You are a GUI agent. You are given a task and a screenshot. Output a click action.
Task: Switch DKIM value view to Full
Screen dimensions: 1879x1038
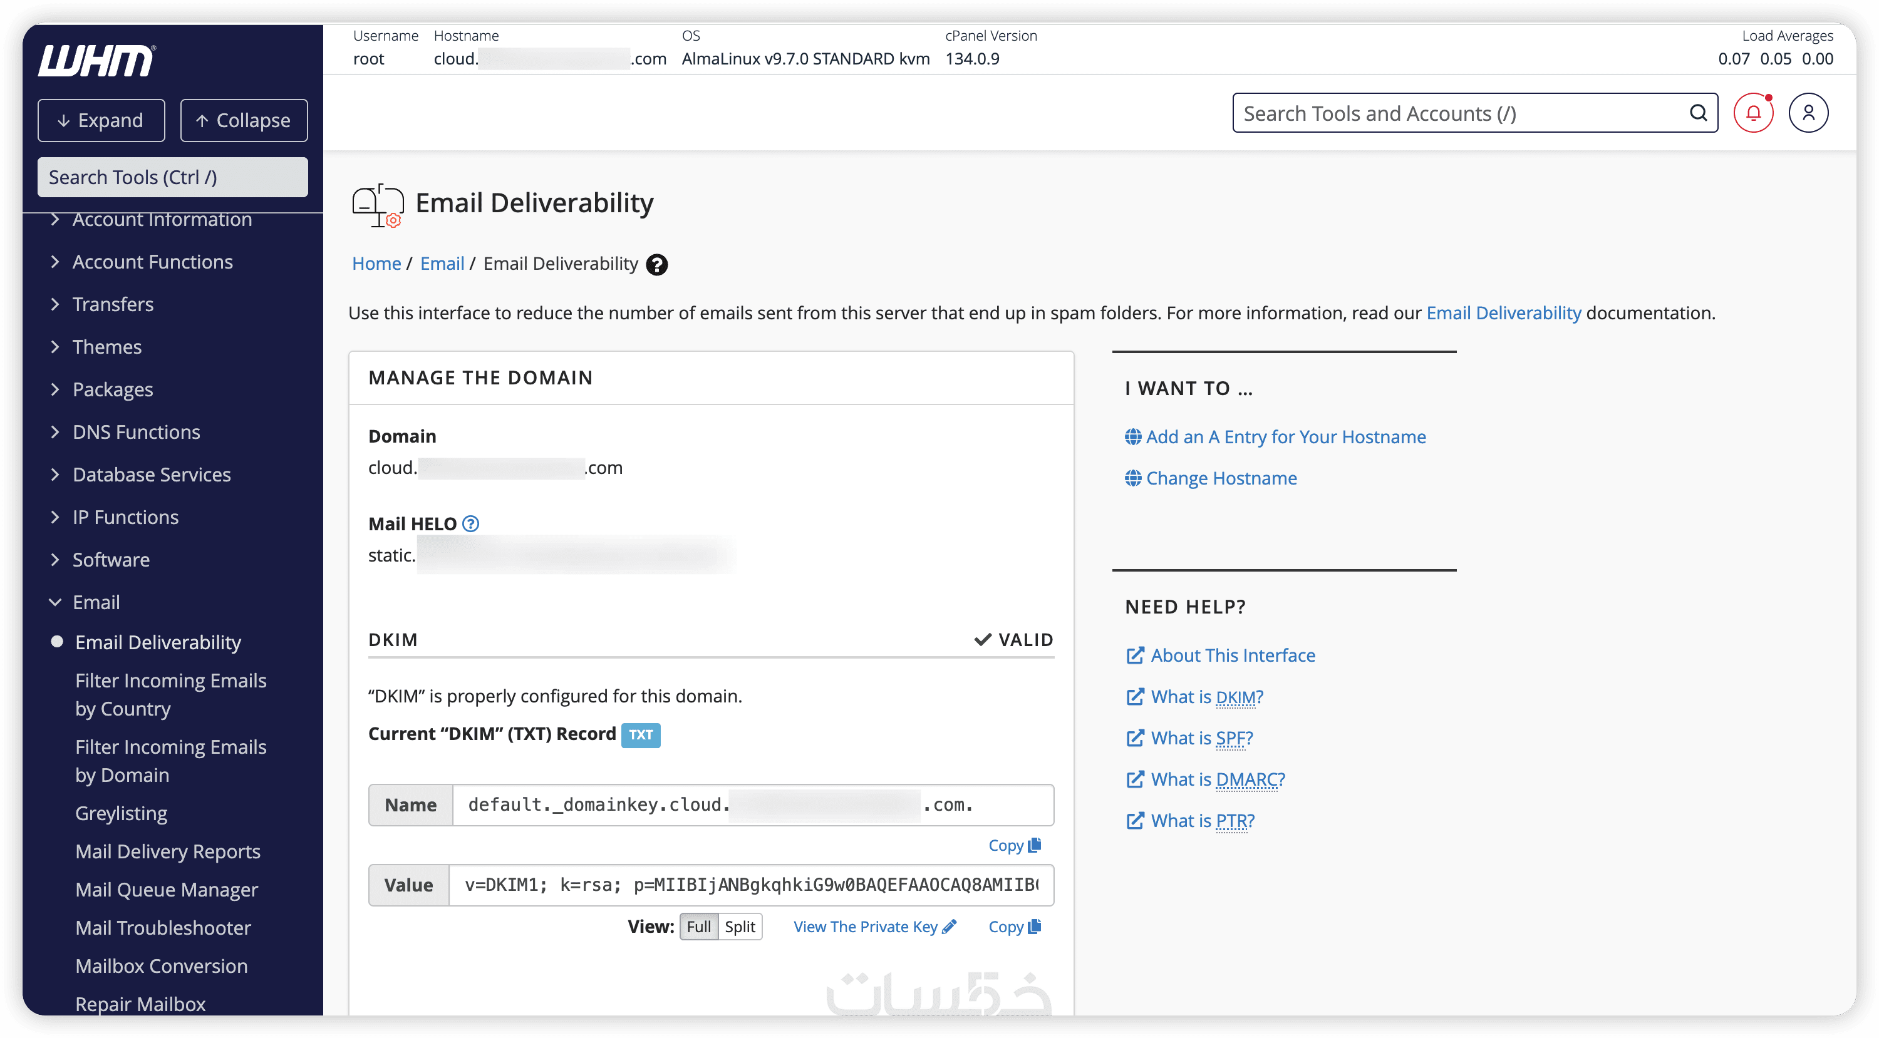point(698,927)
